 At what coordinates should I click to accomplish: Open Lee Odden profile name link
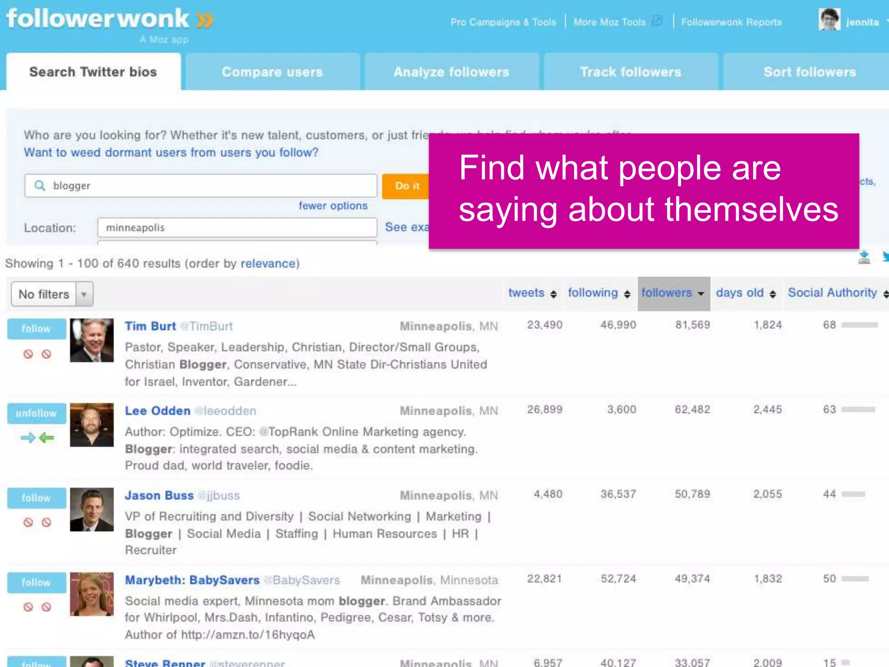click(158, 411)
